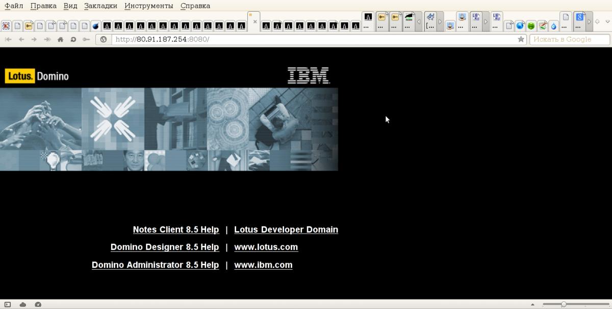Switch to the blue Google g tab
The height and width of the screenshot is (309, 612).
(x=579, y=21)
